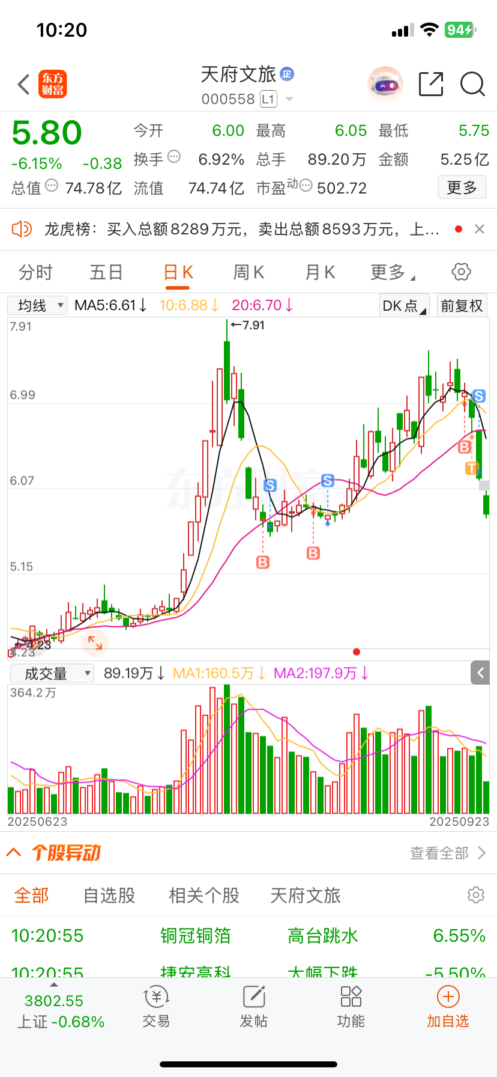Open the 个股异动 settings gear
Screen dimensions: 497x1077
point(475,895)
